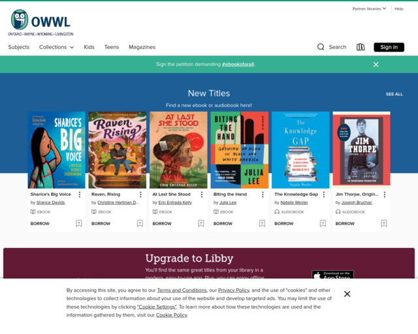This screenshot has width=418, height=334.
Task: Open the Magazines section
Action: [142, 47]
